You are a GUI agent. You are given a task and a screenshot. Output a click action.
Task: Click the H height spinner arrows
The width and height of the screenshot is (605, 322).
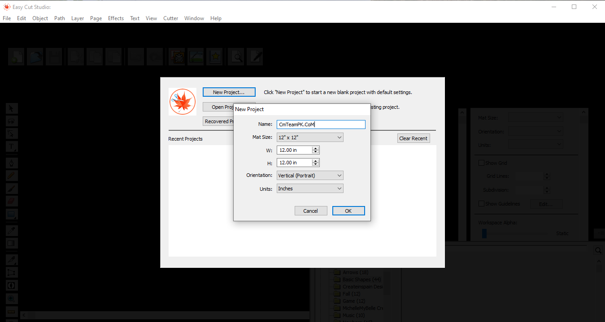[x=316, y=163]
